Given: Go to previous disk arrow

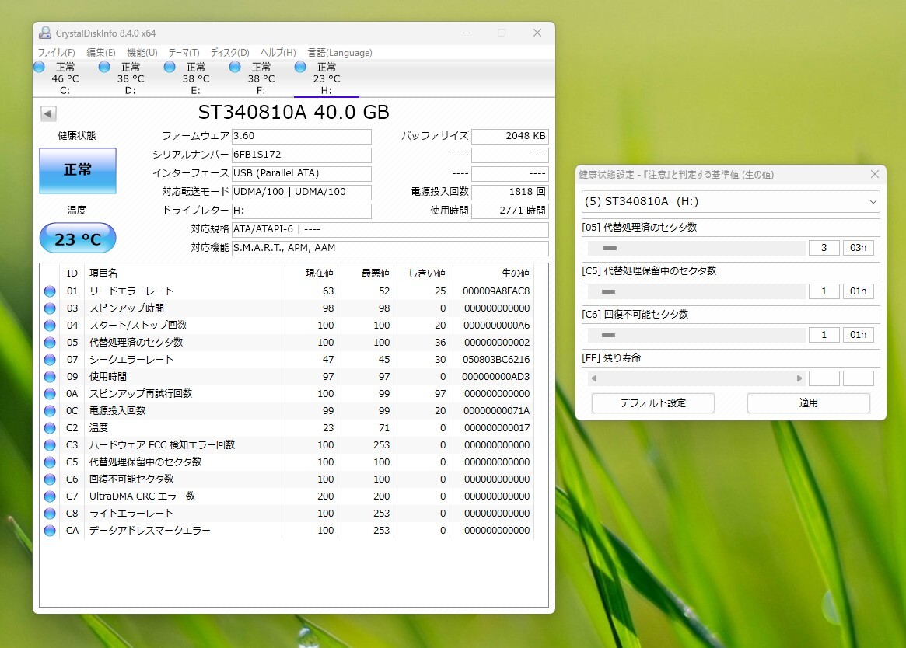Looking at the screenshot, I should point(48,113).
